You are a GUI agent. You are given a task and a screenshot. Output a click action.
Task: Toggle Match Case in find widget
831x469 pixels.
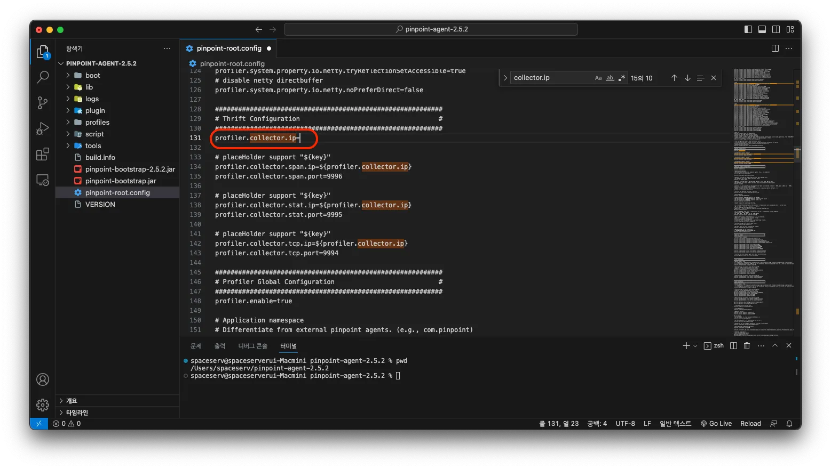pos(598,78)
